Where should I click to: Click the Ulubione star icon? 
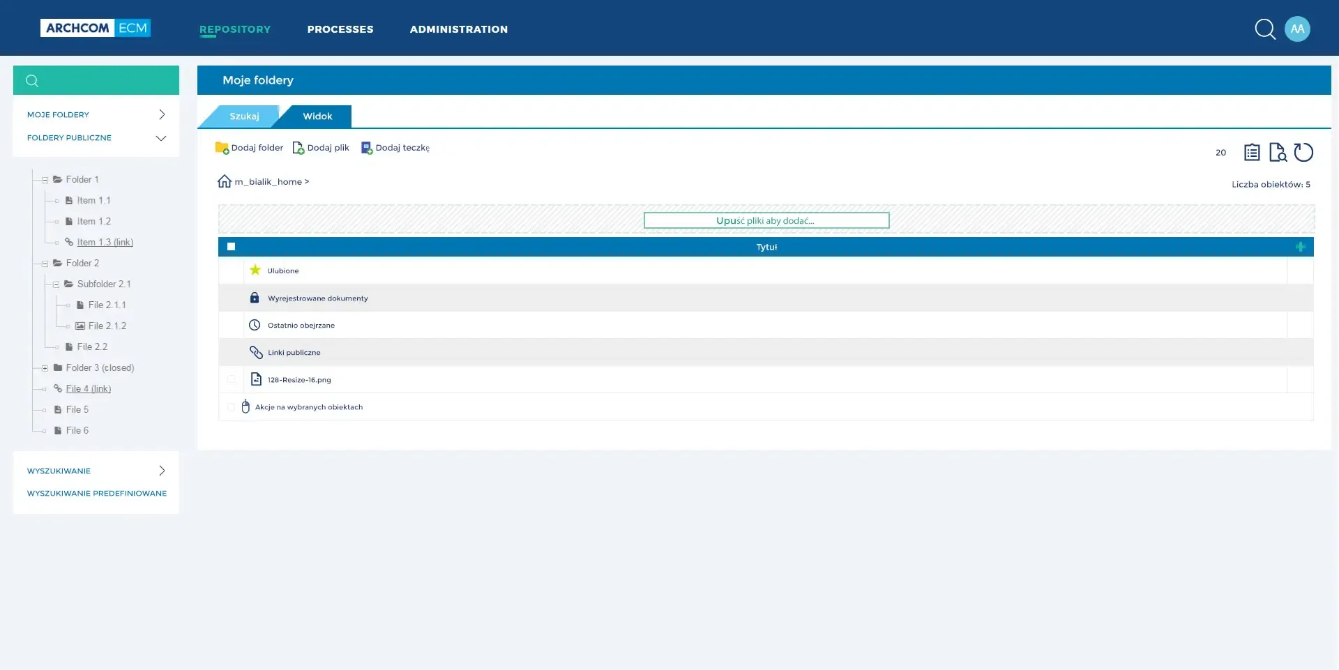coord(255,270)
